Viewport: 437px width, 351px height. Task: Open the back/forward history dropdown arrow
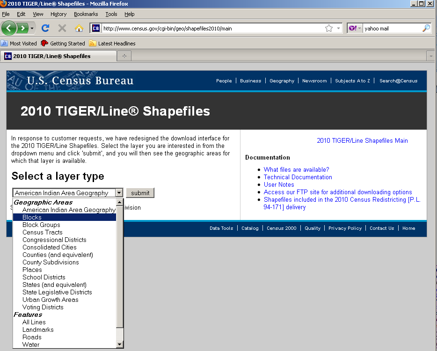32,28
